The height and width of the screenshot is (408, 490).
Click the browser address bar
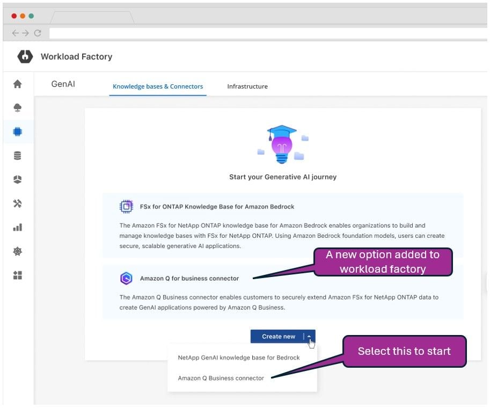click(268, 33)
